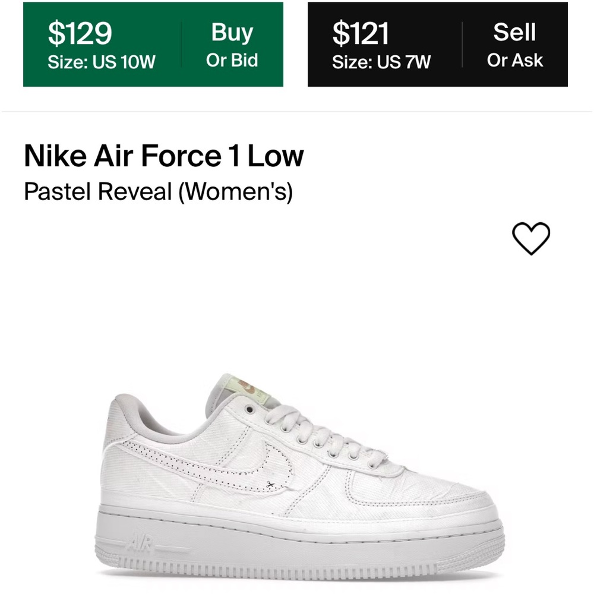Select the "Size: US 10W" text
This screenshot has width=594, height=594.
coord(101,62)
